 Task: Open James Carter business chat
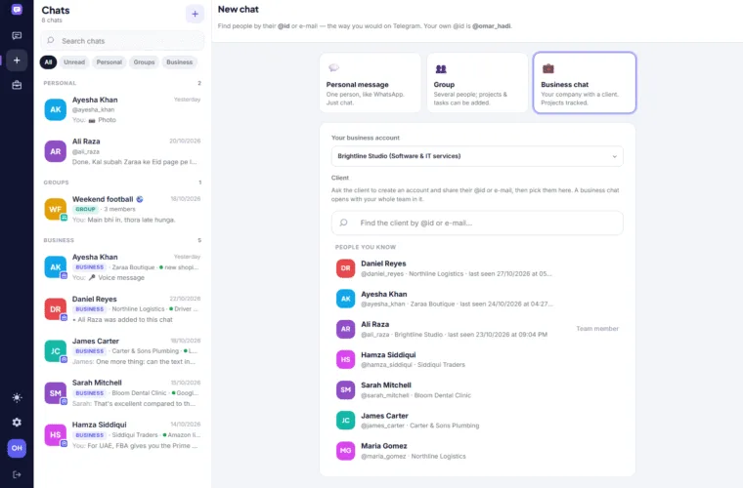(122, 350)
